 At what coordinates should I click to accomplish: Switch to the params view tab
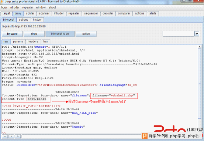[18, 41]
